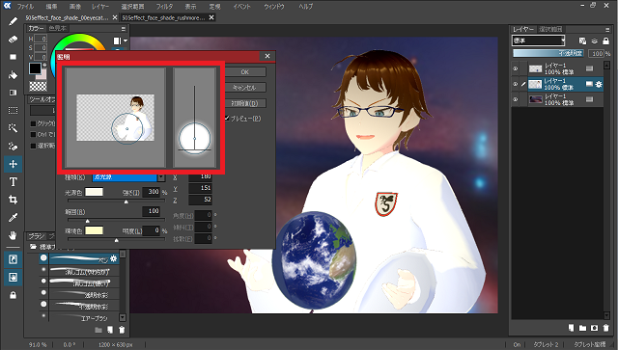Open color mode dropdown arrow in color panel
618x350 pixels.
pyautogui.click(x=126, y=40)
